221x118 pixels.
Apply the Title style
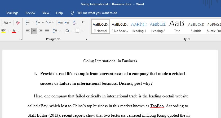click(x=177, y=27)
